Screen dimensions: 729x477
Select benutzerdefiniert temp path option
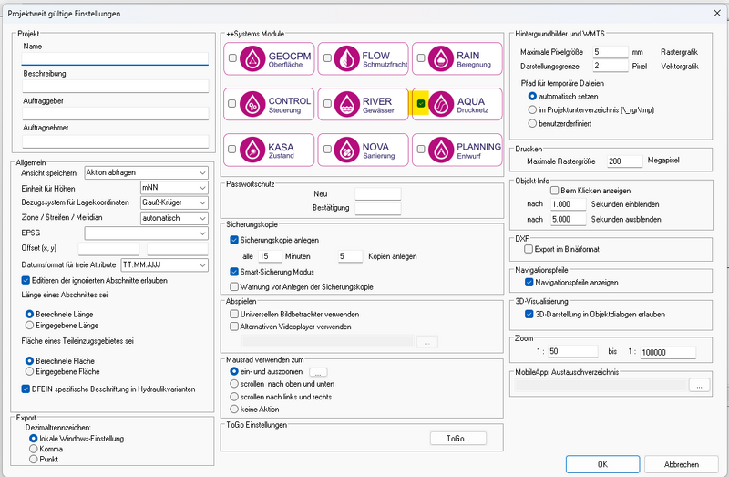pyautogui.click(x=532, y=123)
